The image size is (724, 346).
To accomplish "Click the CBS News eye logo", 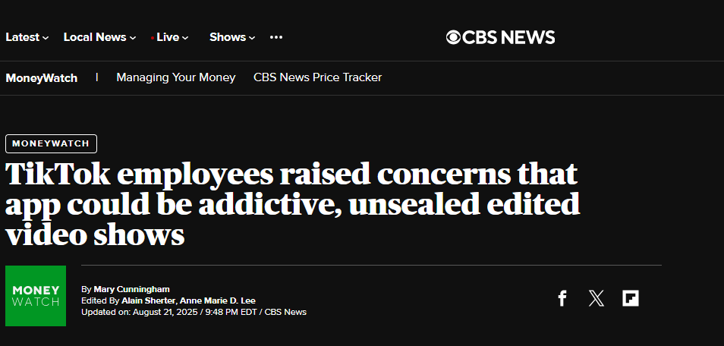I will pyautogui.click(x=453, y=37).
